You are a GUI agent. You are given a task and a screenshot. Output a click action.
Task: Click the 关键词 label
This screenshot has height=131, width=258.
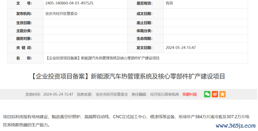click(x=24, y=48)
